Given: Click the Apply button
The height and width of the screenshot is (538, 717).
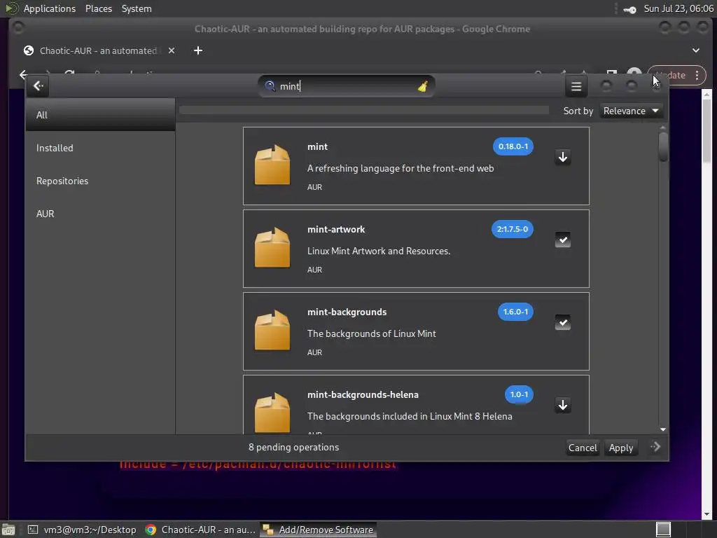Looking at the screenshot, I should pyautogui.click(x=620, y=448).
